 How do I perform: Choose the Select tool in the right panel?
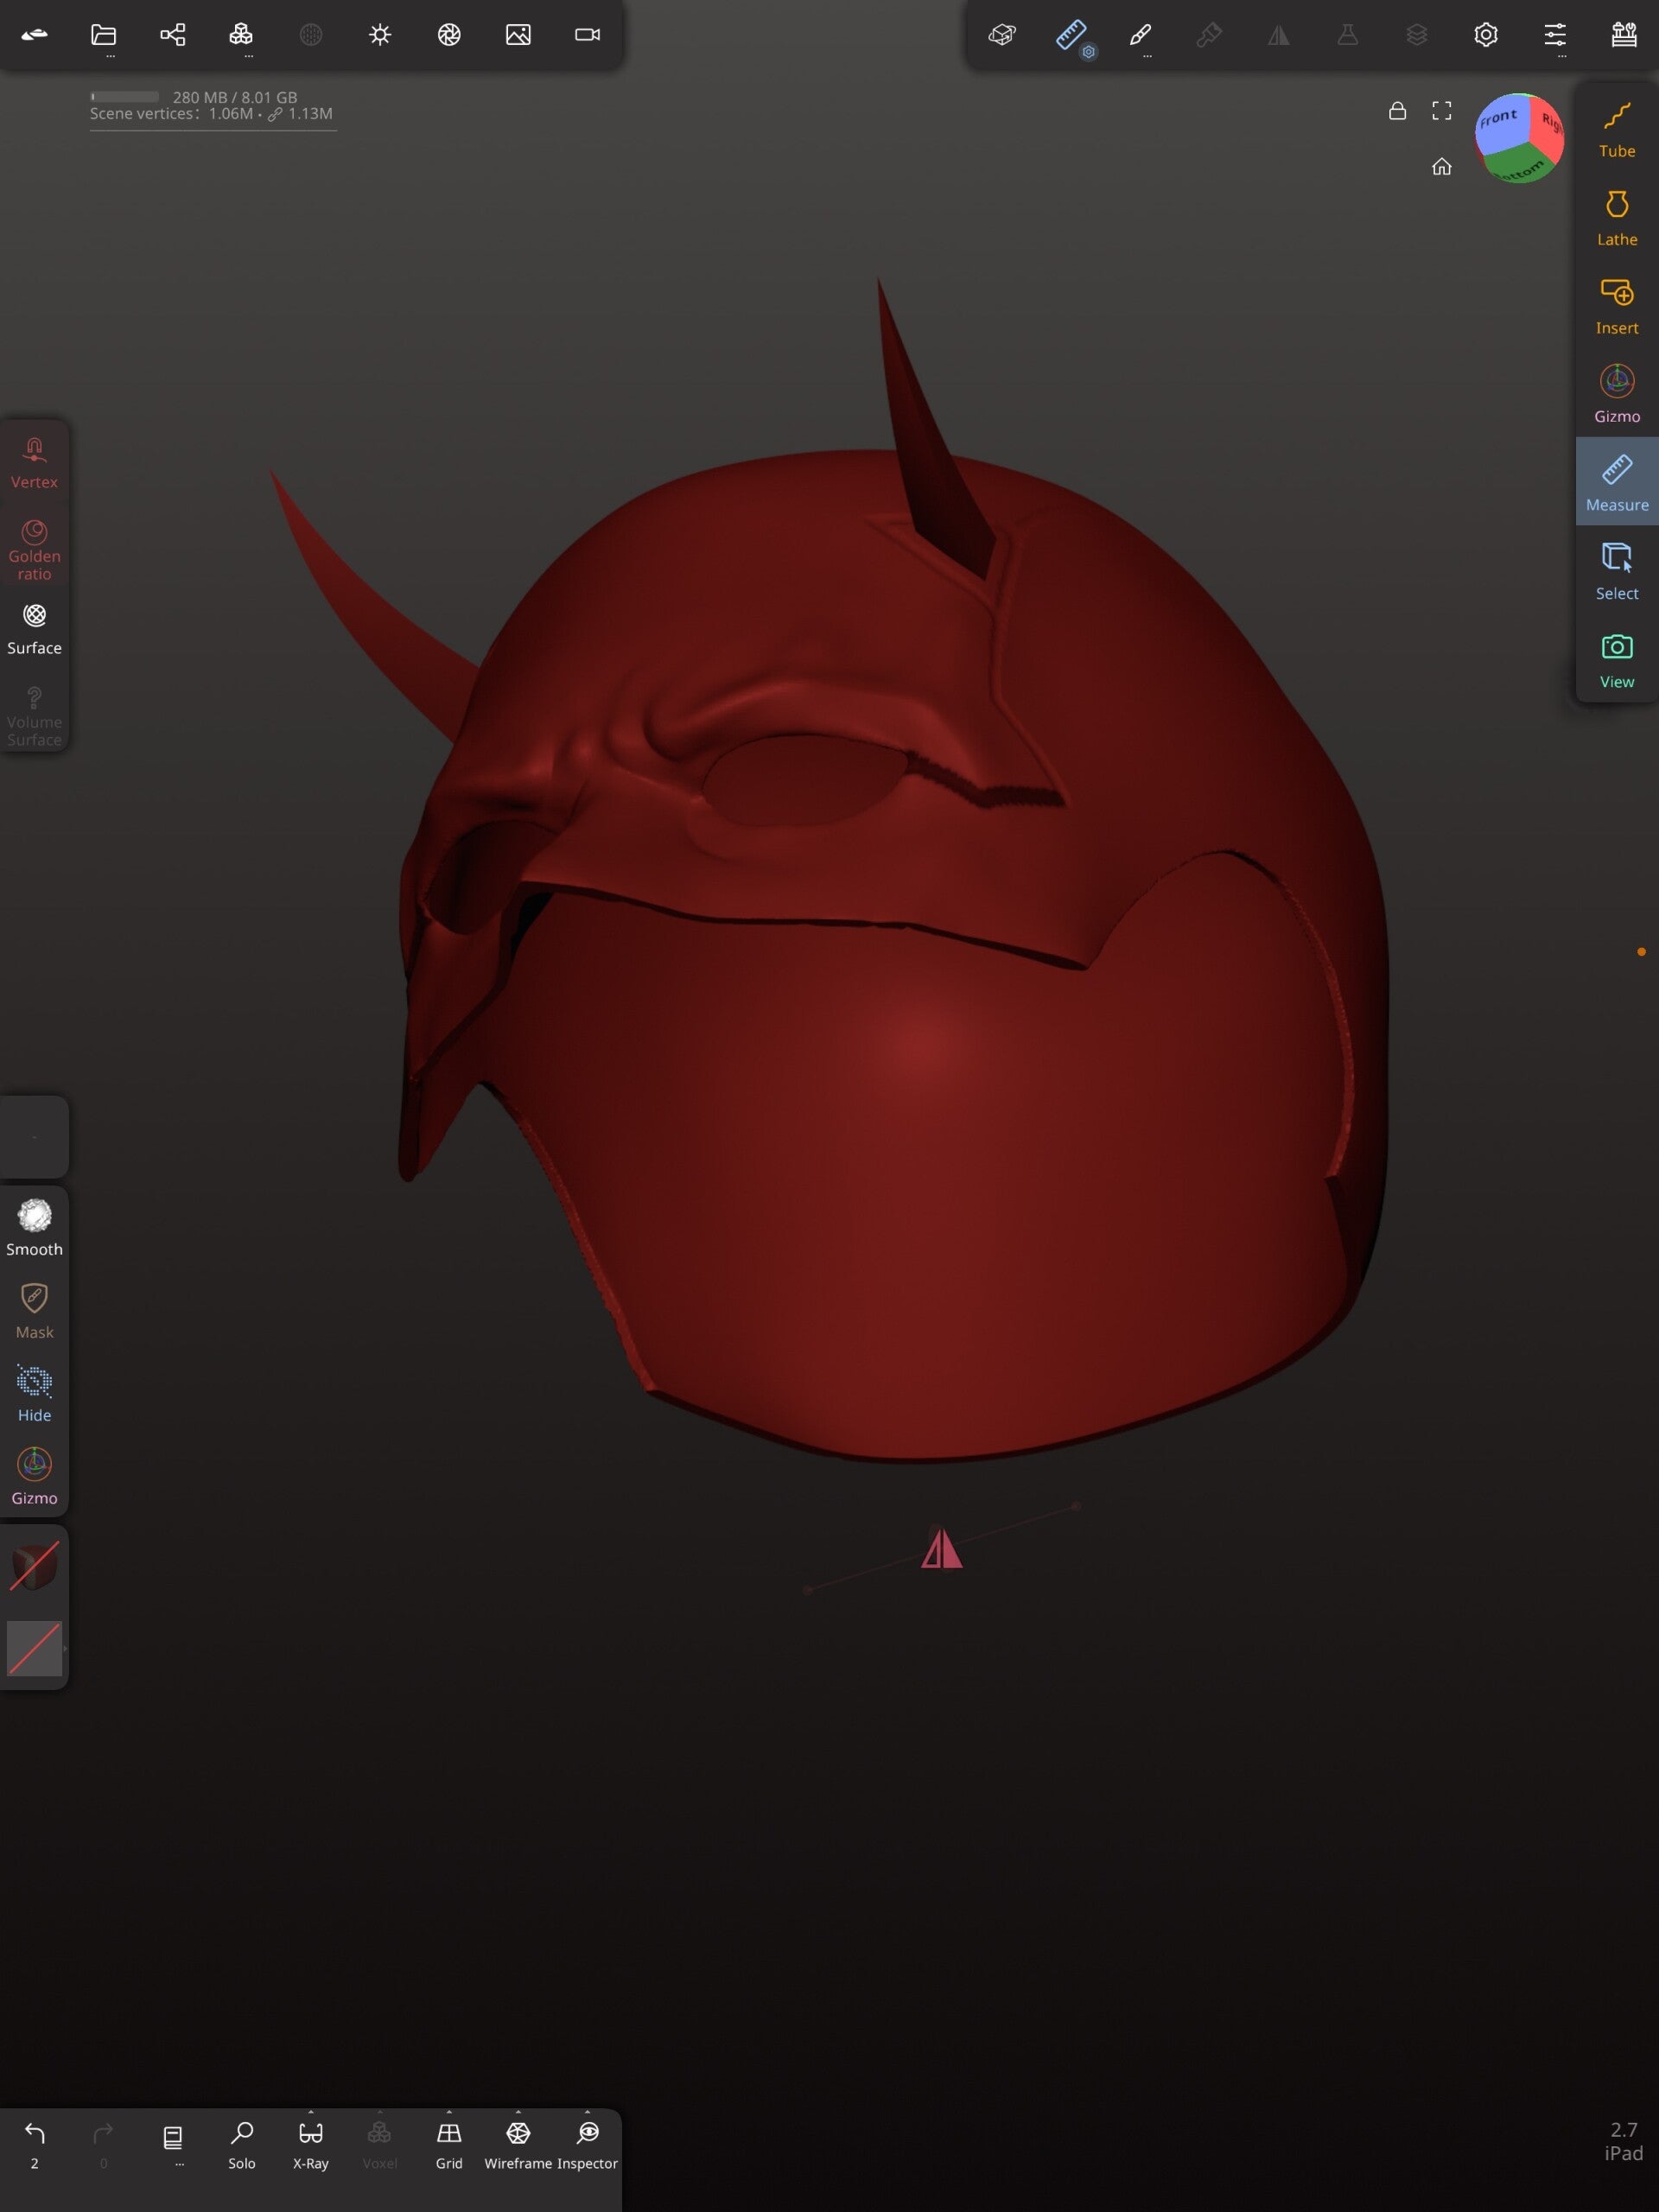pos(1616,570)
